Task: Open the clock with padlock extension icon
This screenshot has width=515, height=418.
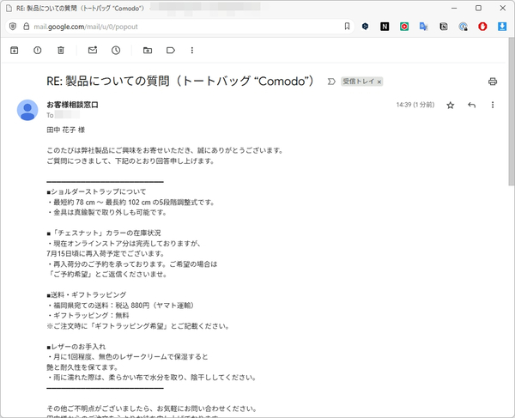Action: point(463,27)
